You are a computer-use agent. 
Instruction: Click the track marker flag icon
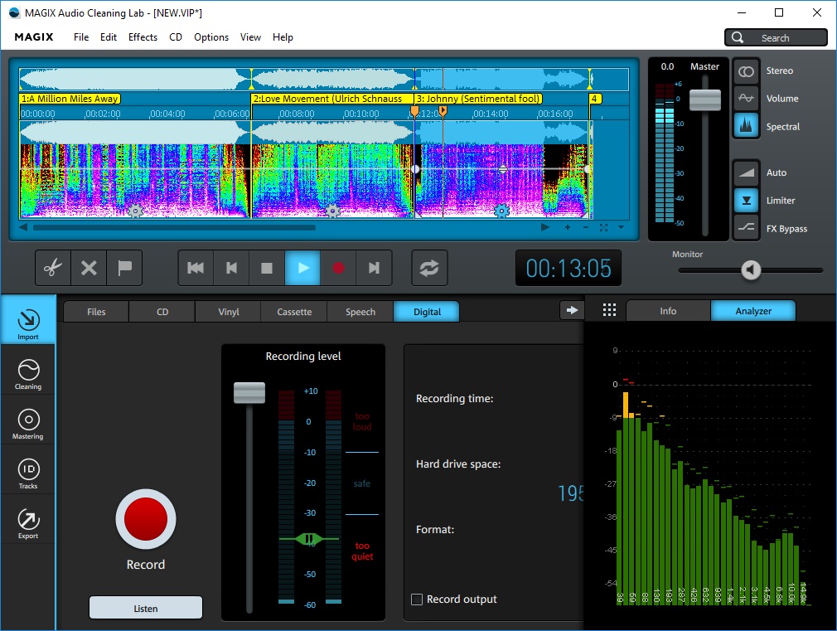pos(124,267)
